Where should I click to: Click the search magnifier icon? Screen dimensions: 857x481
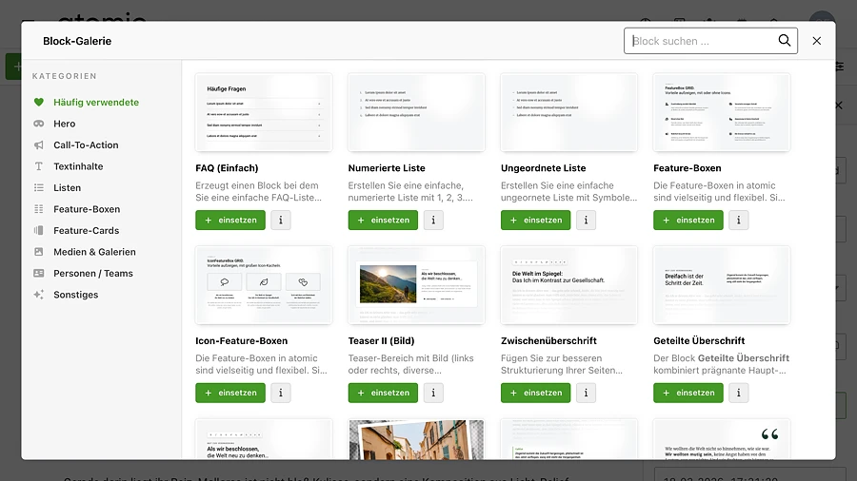tap(785, 41)
